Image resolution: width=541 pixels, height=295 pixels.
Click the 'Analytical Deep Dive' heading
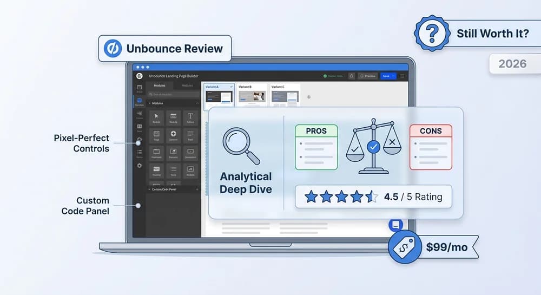click(x=246, y=183)
